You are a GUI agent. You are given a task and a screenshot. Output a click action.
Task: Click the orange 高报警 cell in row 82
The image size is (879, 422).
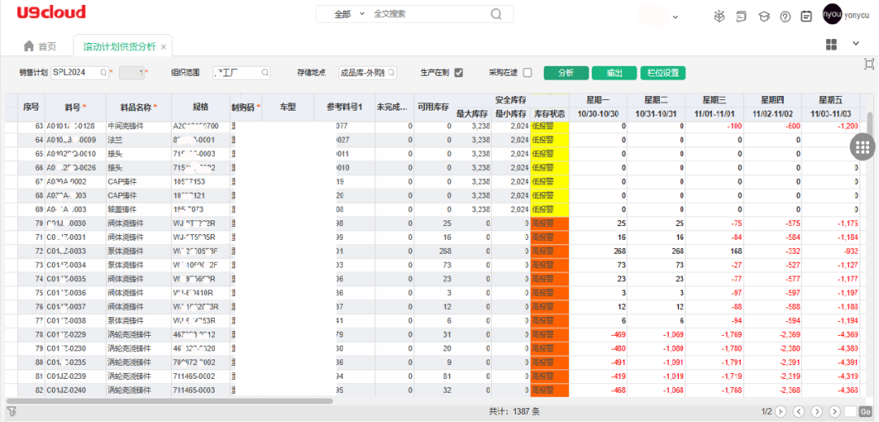[550, 390]
